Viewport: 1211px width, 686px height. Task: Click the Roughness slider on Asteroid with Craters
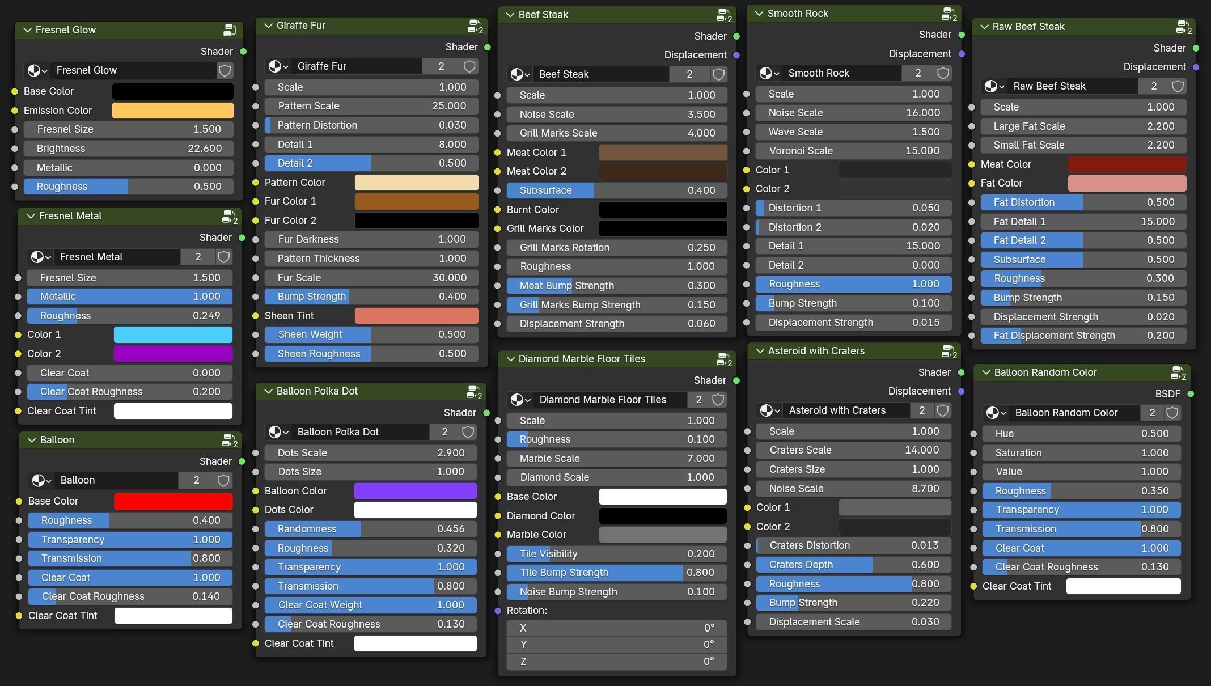coord(853,584)
